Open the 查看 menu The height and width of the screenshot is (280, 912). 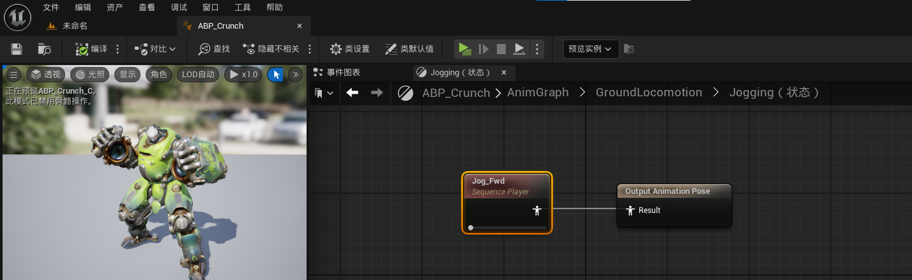(x=147, y=8)
